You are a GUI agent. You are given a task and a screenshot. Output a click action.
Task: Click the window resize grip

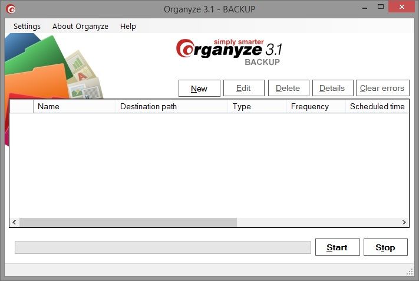click(410, 272)
